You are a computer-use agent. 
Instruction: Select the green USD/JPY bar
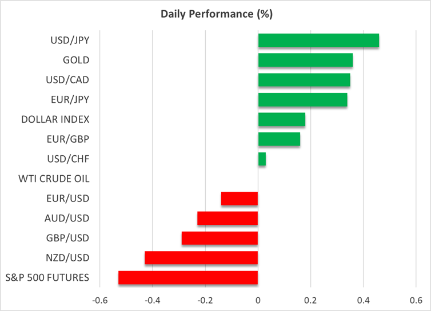coord(318,41)
